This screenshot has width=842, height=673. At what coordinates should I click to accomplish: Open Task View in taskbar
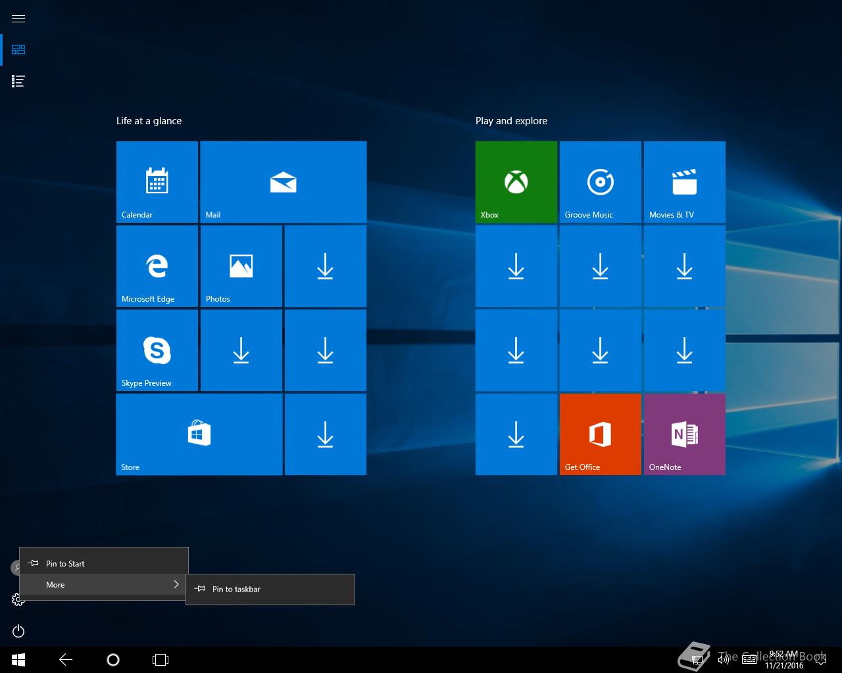click(x=160, y=659)
